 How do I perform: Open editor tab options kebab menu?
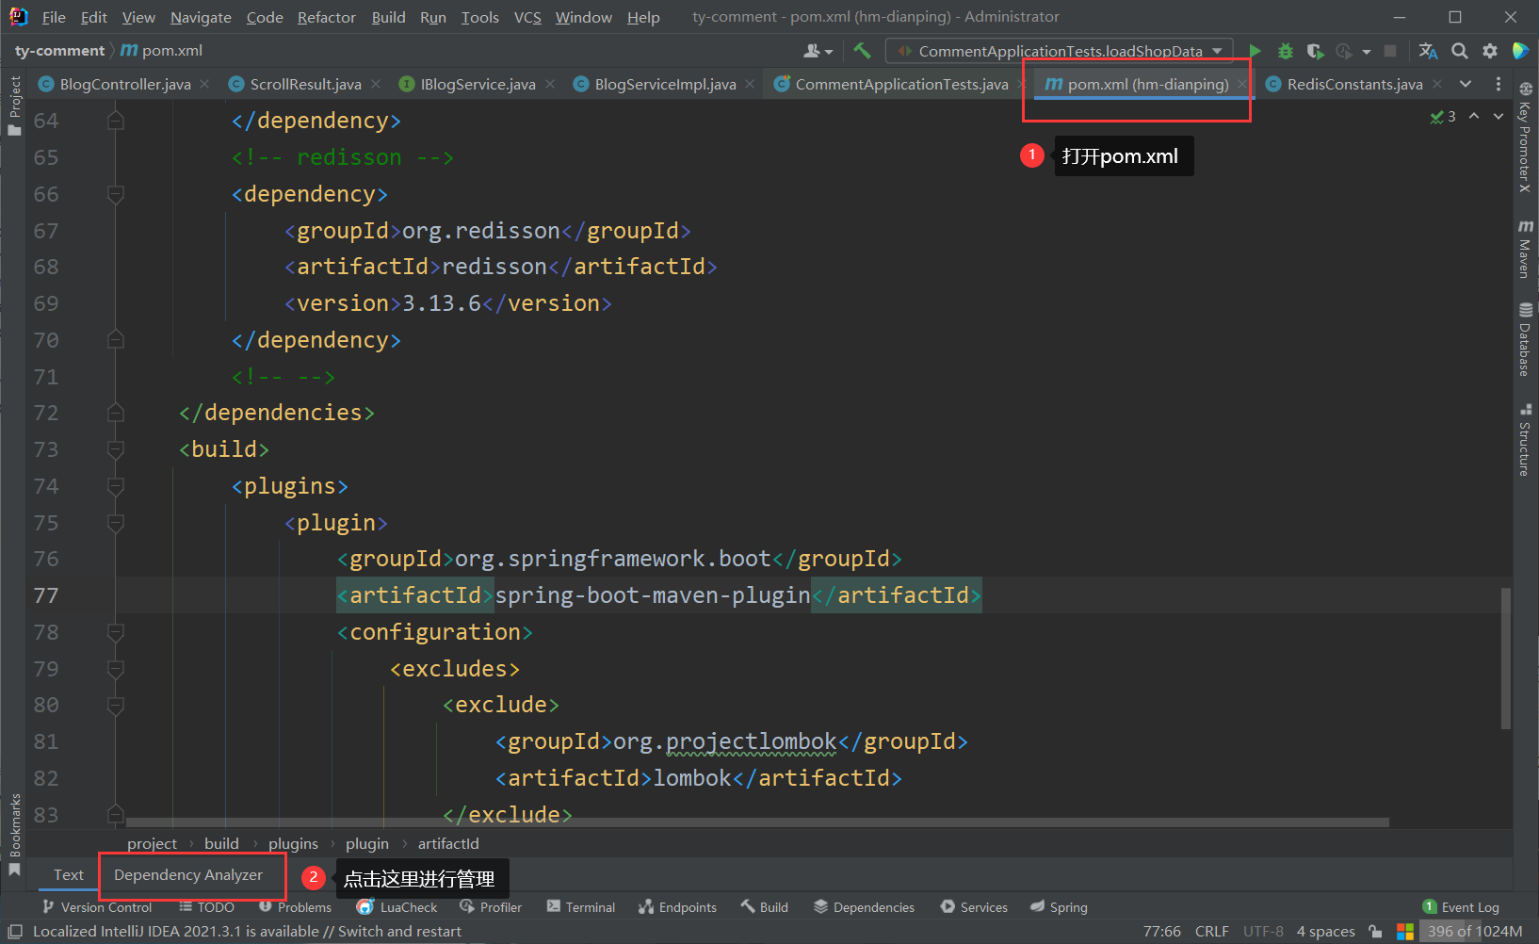click(1498, 84)
